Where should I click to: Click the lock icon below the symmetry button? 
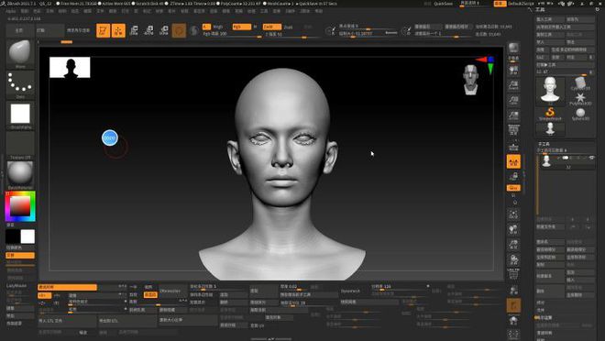tap(513, 177)
